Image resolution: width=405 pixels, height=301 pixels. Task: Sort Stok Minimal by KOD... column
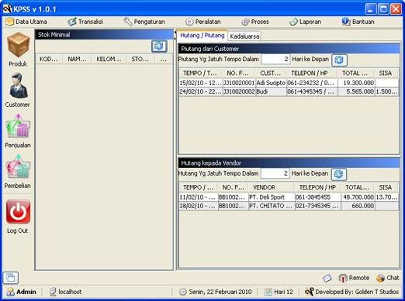pyautogui.click(x=49, y=60)
